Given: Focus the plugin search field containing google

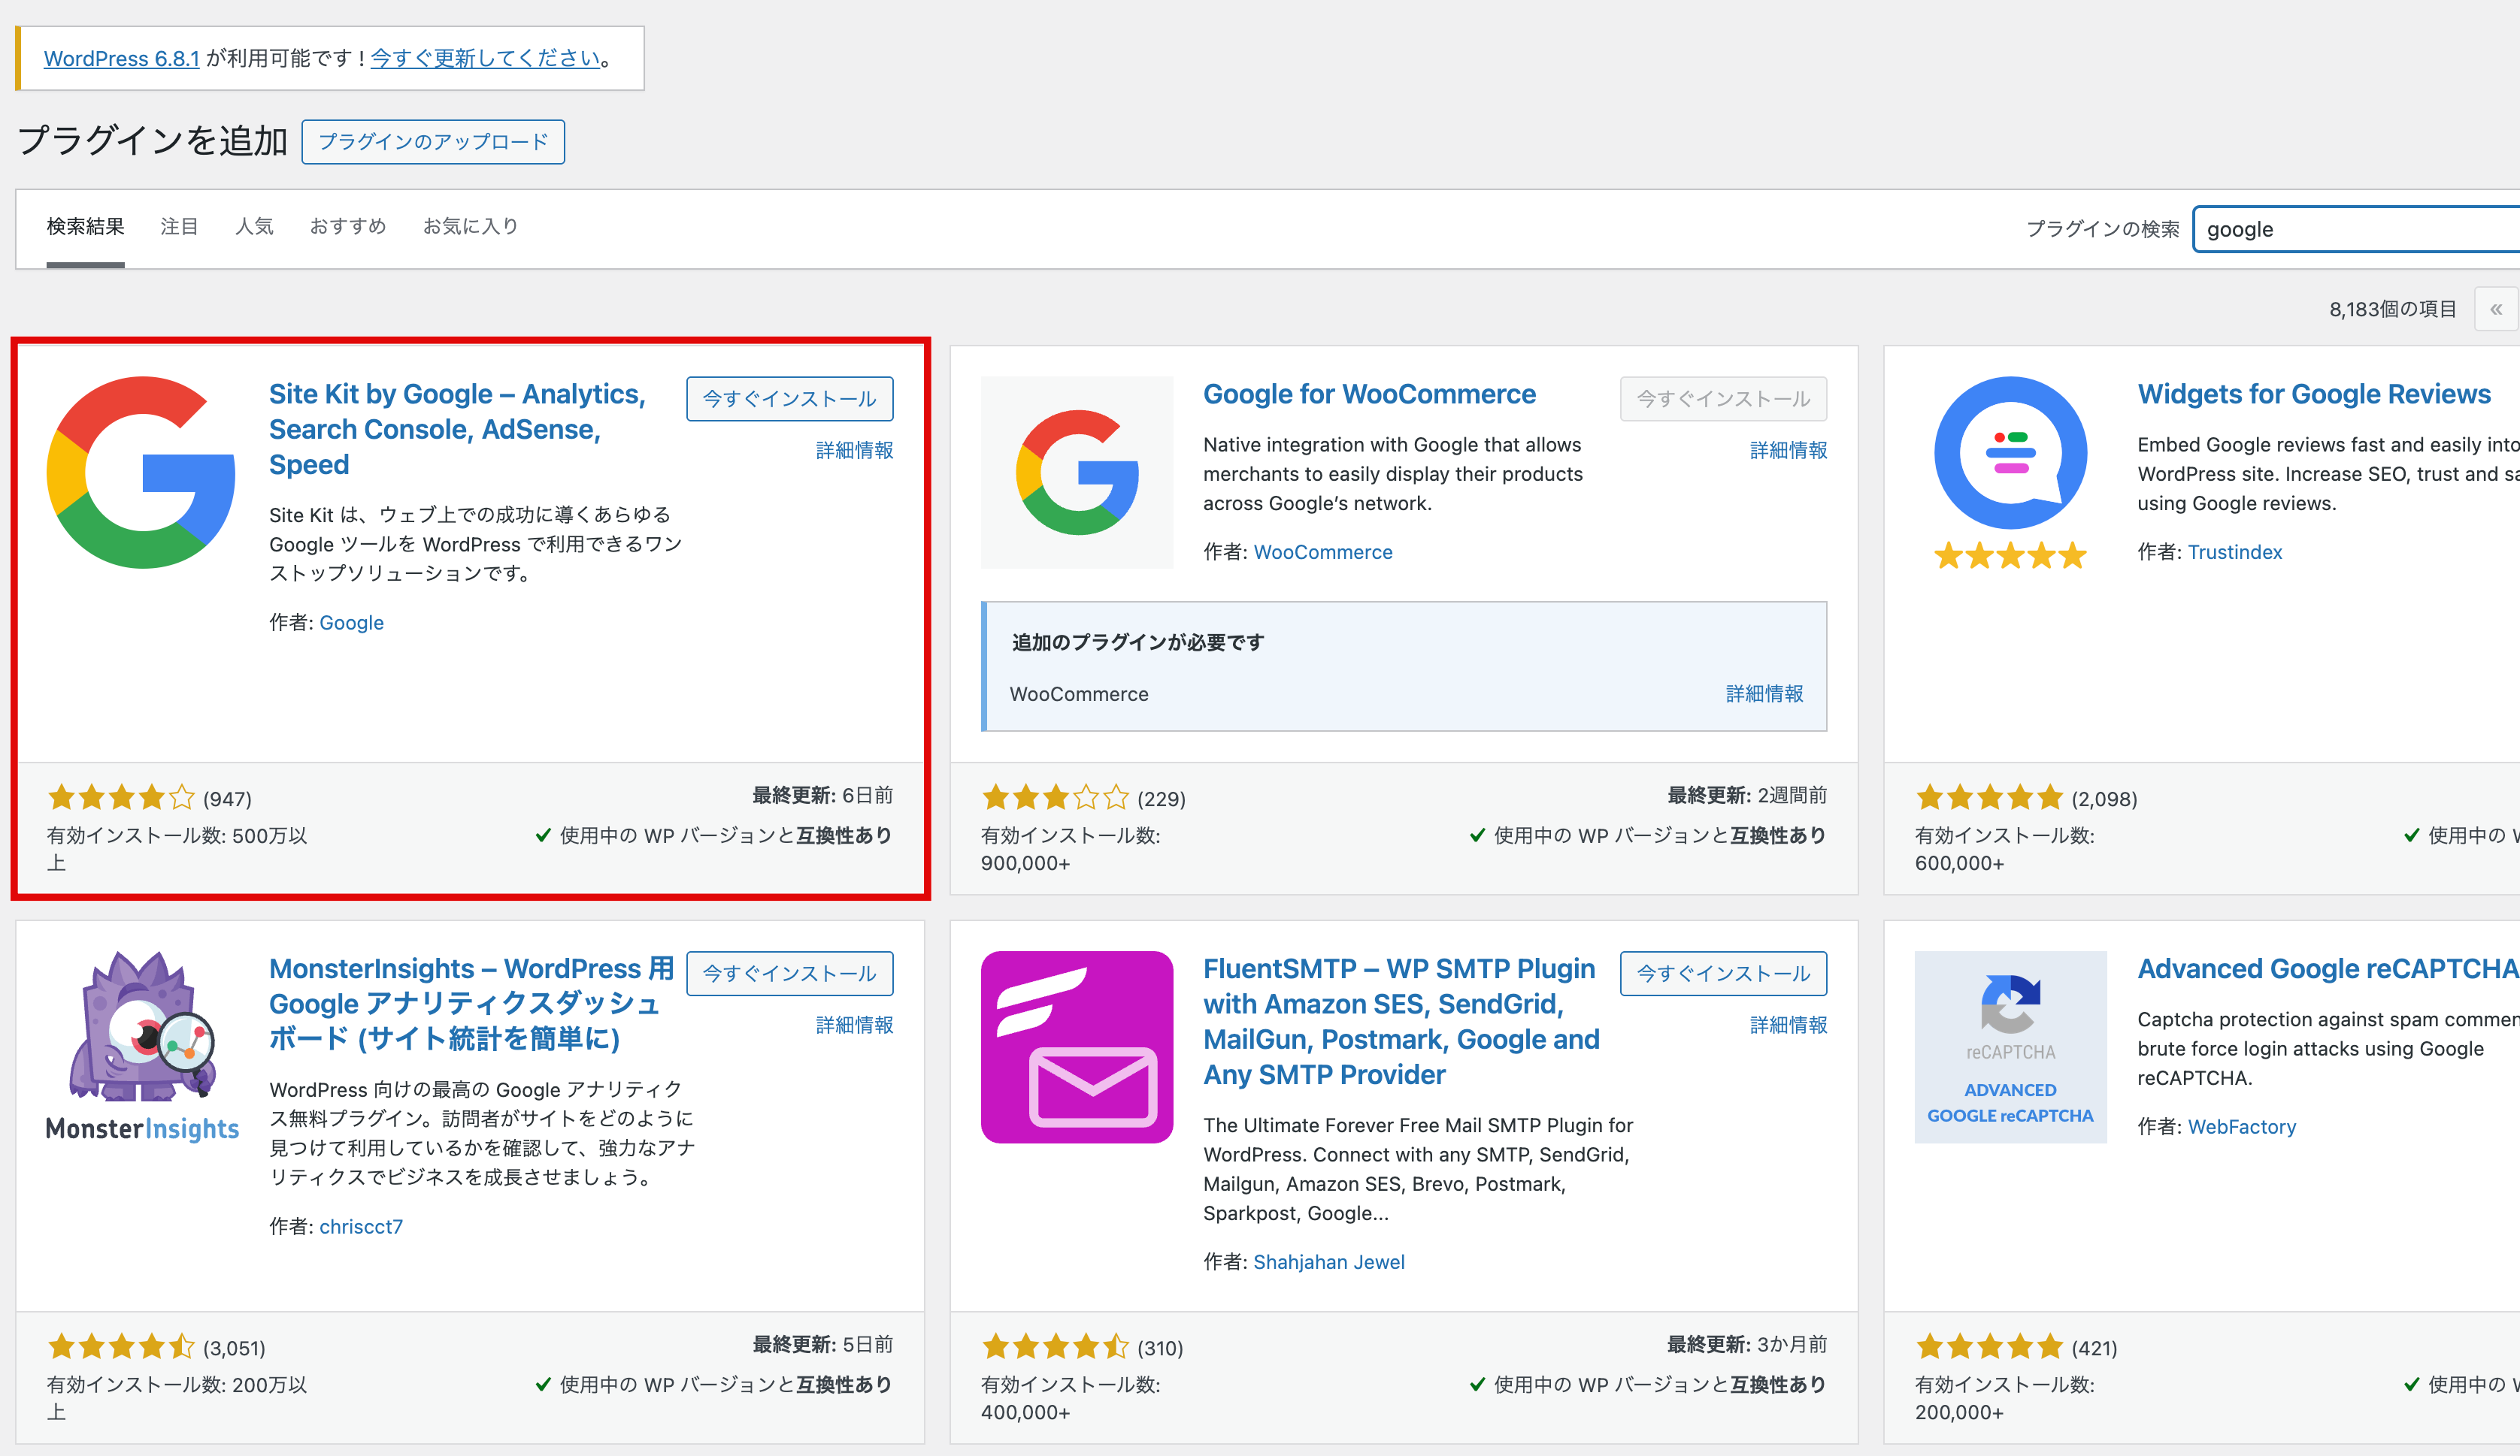Looking at the screenshot, I should coord(2357,229).
